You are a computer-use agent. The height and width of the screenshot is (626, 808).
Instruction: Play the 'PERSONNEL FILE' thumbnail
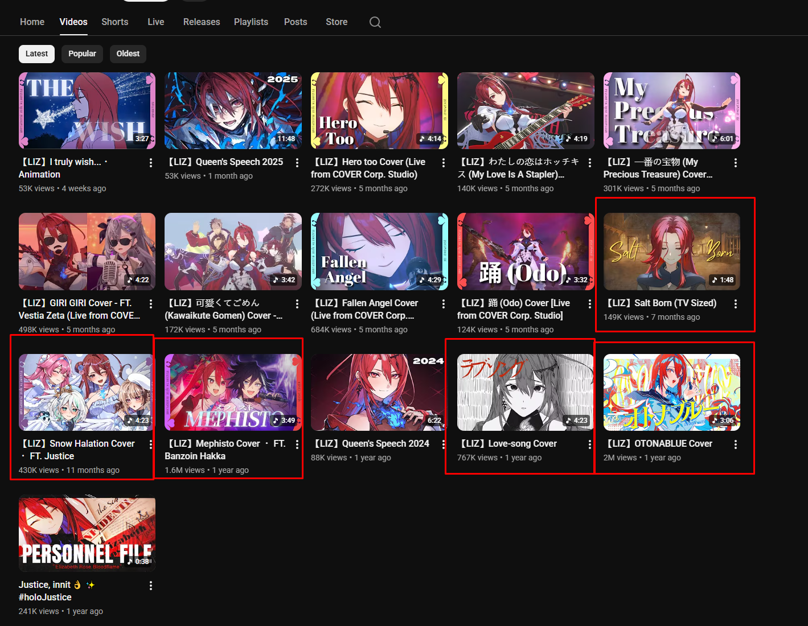click(87, 533)
